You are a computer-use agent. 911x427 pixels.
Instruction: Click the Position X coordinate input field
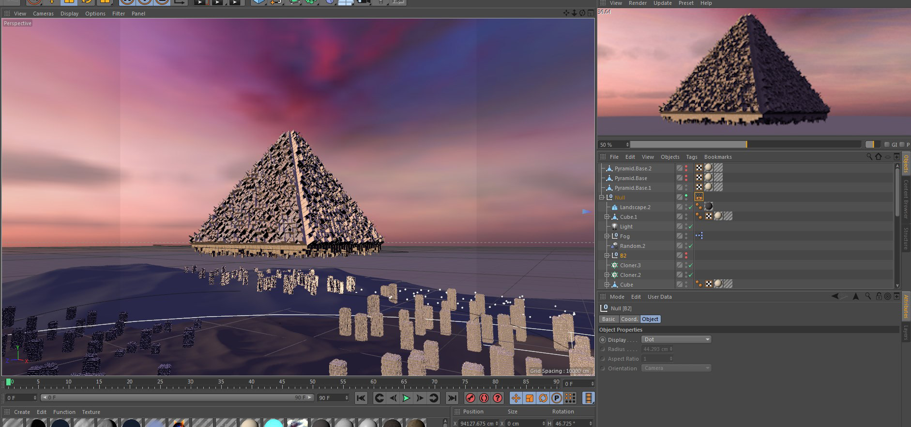[476, 424]
